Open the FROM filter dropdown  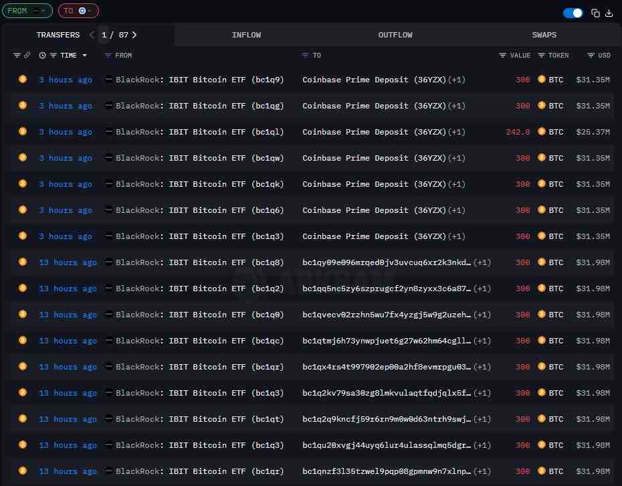click(27, 10)
